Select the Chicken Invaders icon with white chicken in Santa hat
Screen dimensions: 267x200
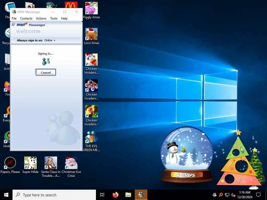pos(92,64)
